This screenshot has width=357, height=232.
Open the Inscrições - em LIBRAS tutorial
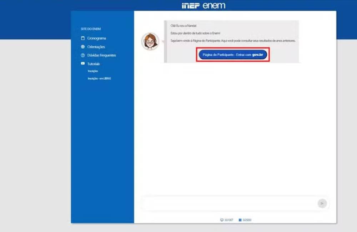pyautogui.click(x=99, y=79)
